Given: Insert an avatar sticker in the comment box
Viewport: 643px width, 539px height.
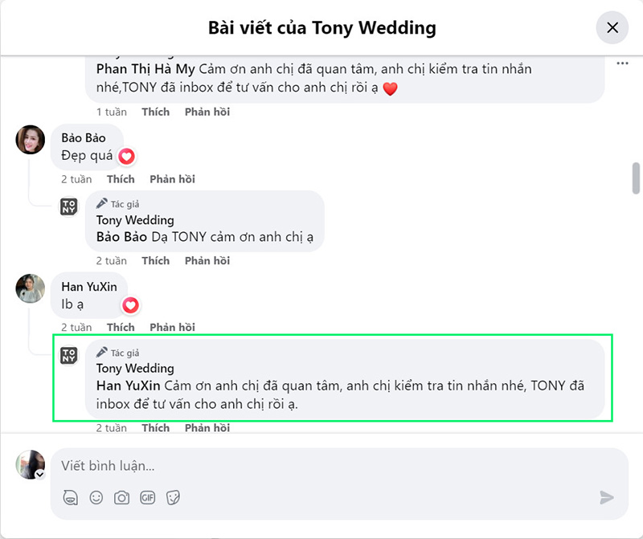Looking at the screenshot, I should click(x=71, y=498).
